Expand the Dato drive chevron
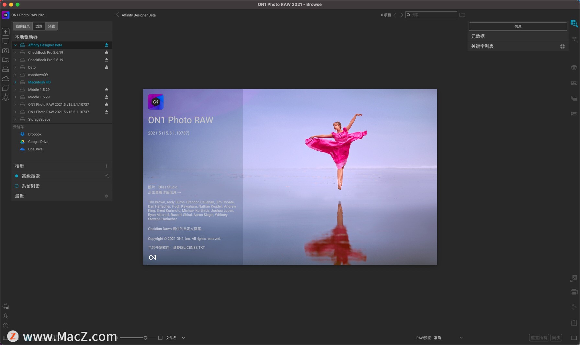 coord(15,67)
